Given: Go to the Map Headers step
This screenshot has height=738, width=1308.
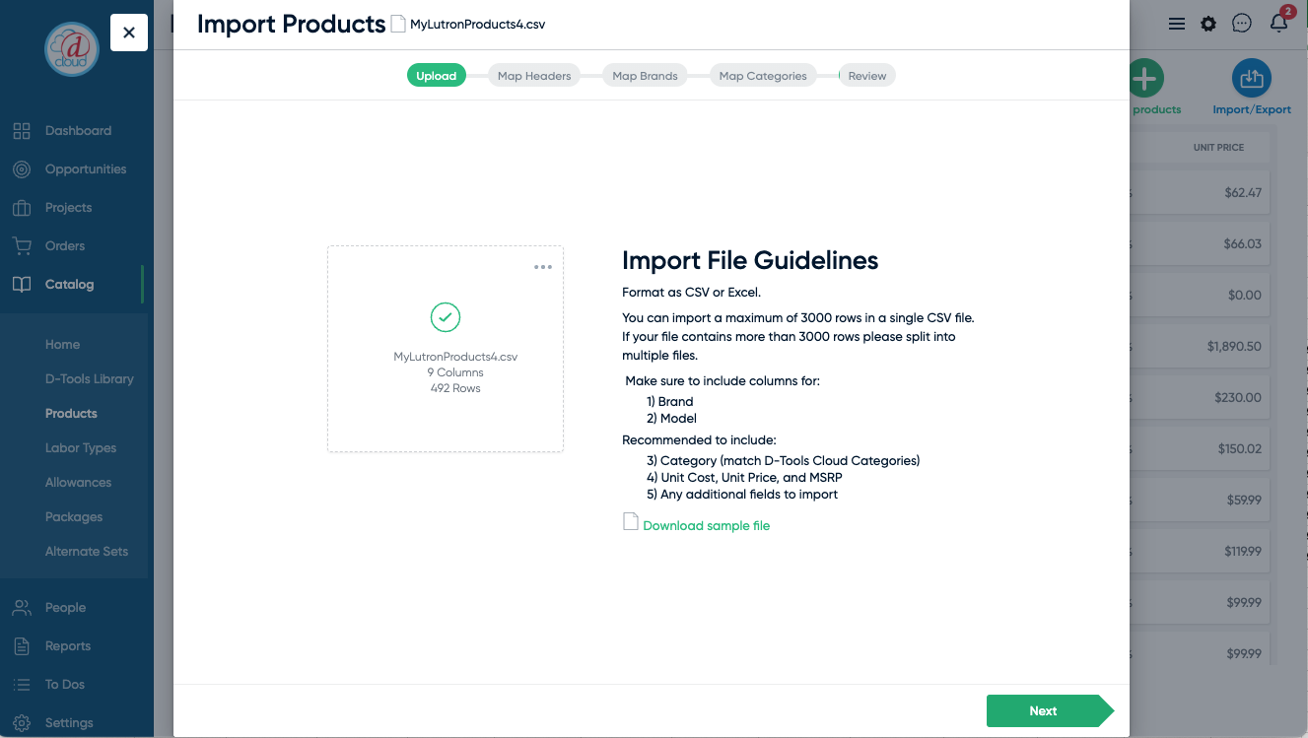Looking at the screenshot, I should pos(534,76).
